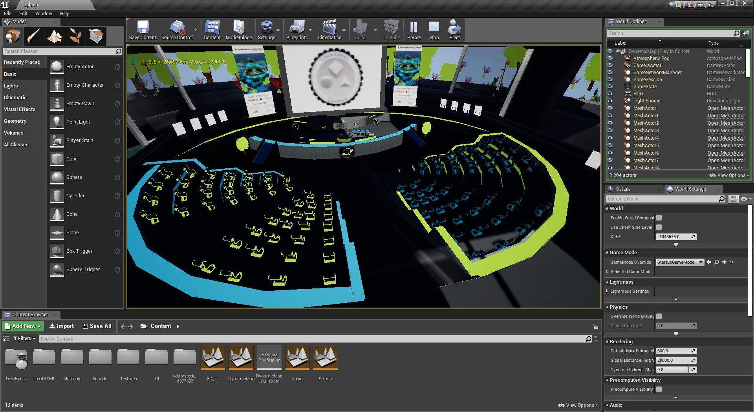This screenshot has height=412, width=754.
Task: Pause the play-in-editor session
Action: pyautogui.click(x=414, y=30)
